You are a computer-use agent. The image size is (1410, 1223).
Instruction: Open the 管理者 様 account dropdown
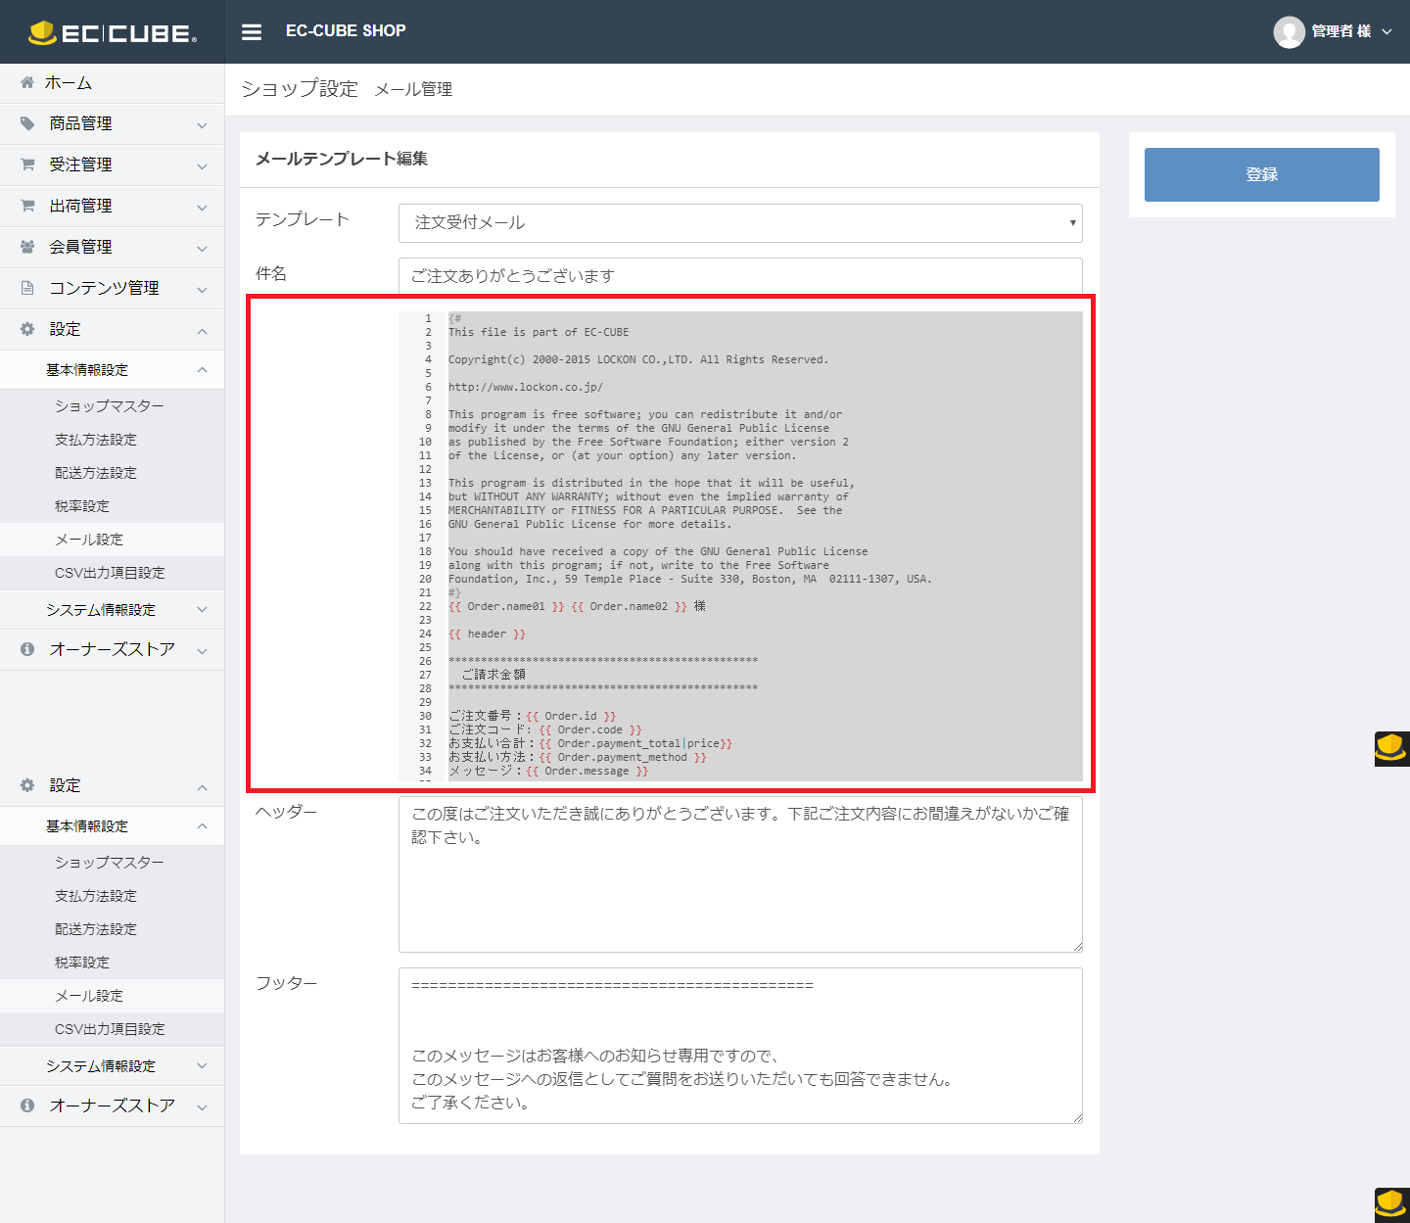(1335, 31)
